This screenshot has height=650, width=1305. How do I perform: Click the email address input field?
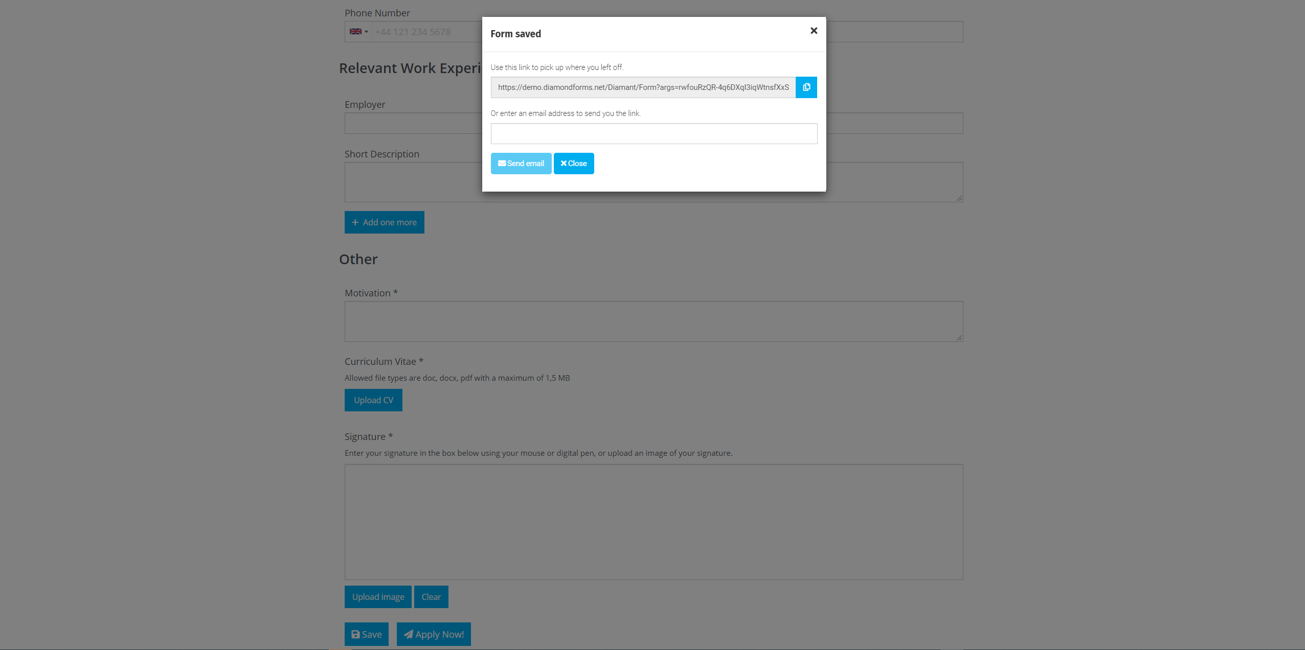pos(654,133)
